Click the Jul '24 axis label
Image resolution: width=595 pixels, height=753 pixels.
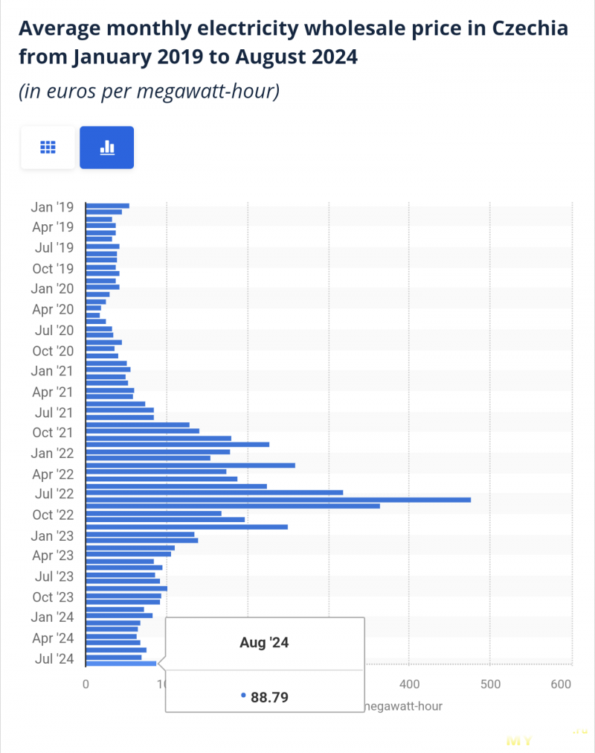click(x=54, y=659)
